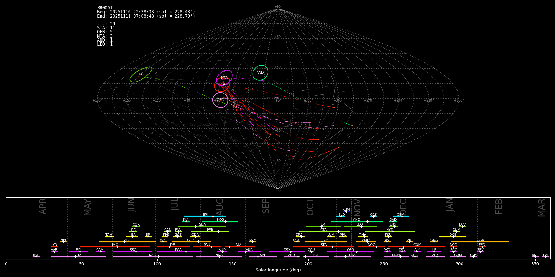Click the 'AND: 1' count in the legend
Image resolution: width=555 pixels, height=277 pixels.
105,40
